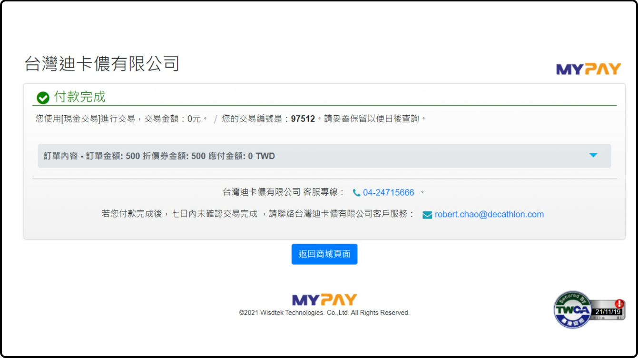Click the MYPAY logo in the footer
This screenshot has height=359, width=638.
point(324,299)
